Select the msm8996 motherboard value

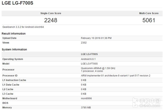86,98
